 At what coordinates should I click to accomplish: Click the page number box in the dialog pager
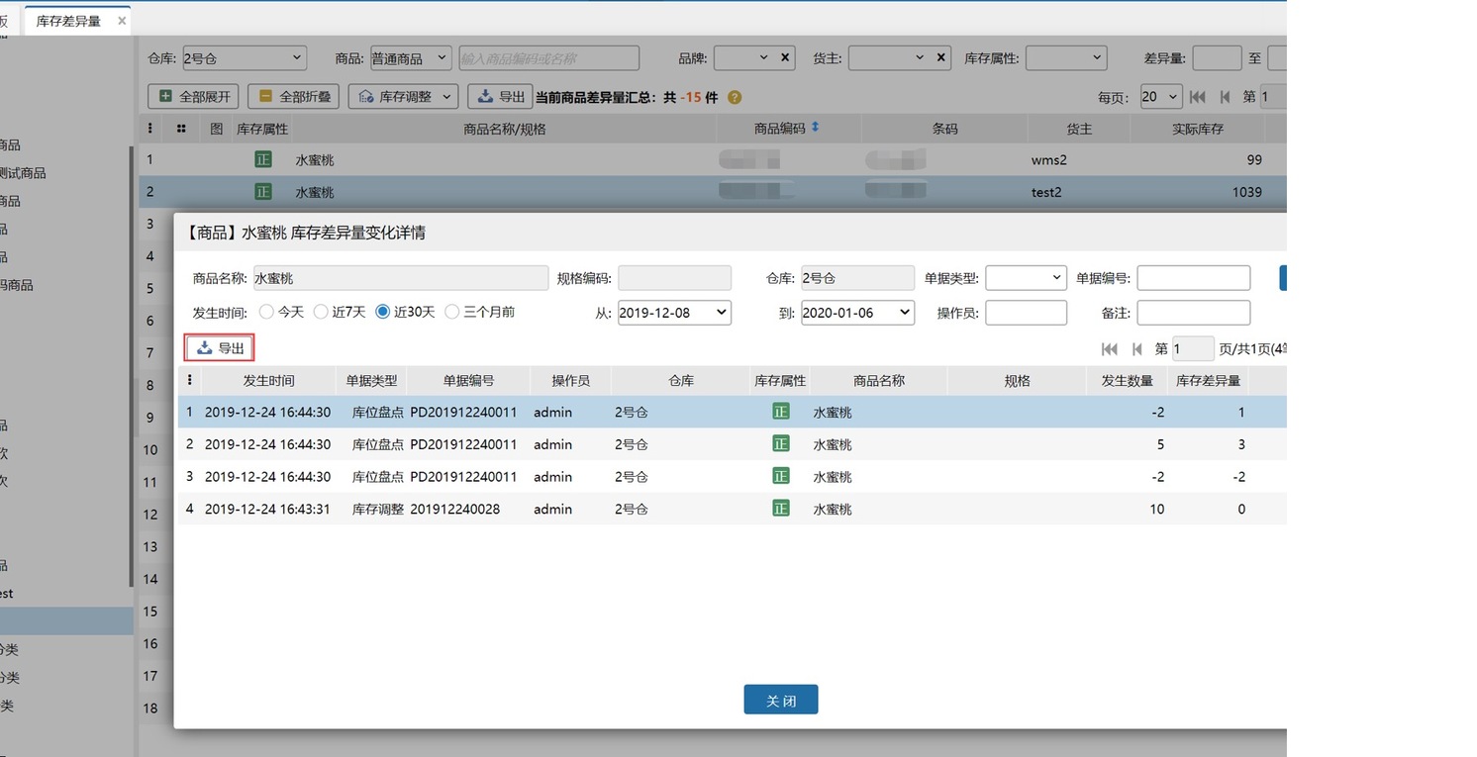coord(1193,348)
